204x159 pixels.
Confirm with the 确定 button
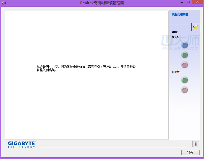coord(190,153)
